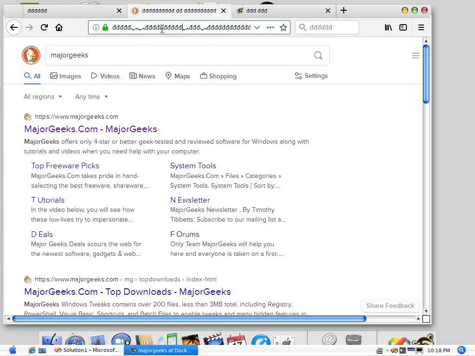Open DuckDuckGo side menu icon
Viewport: 475px width, 356px height.
click(x=416, y=56)
